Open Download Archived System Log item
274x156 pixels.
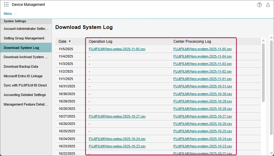(26, 57)
